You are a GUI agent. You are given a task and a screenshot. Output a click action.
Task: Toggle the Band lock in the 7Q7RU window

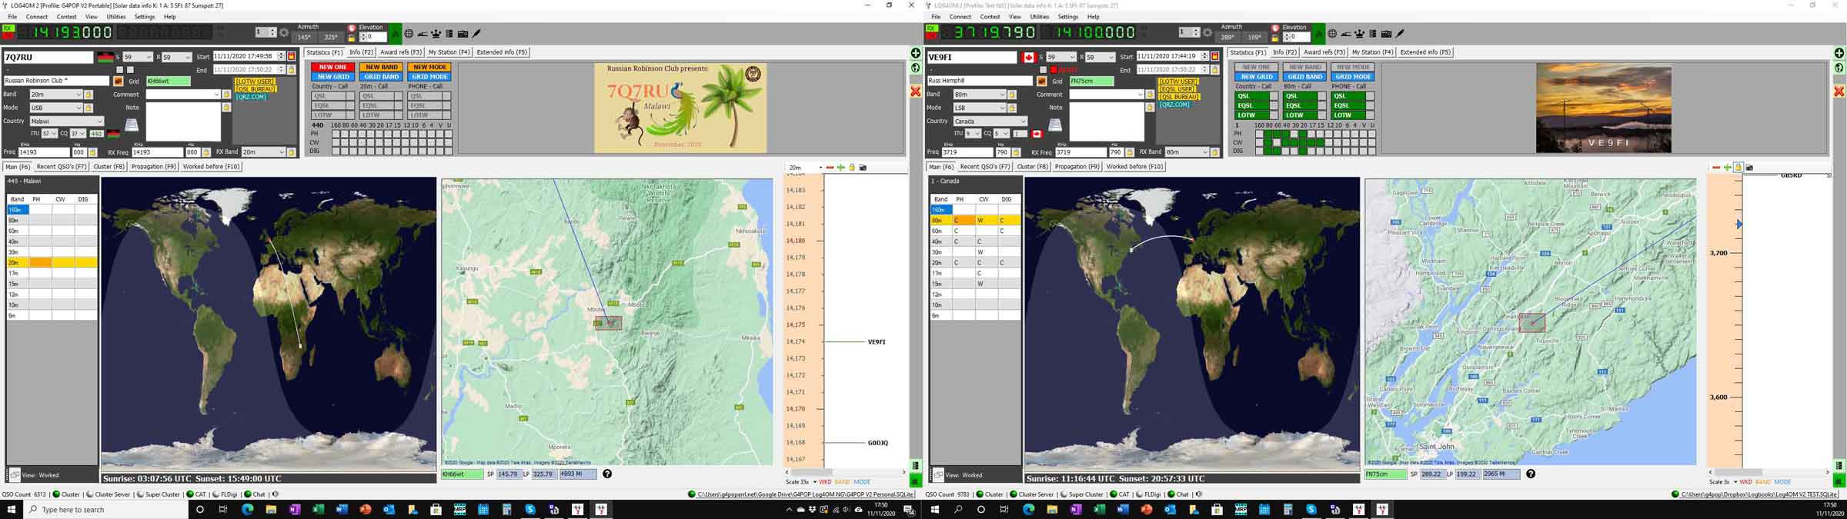[89, 95]
